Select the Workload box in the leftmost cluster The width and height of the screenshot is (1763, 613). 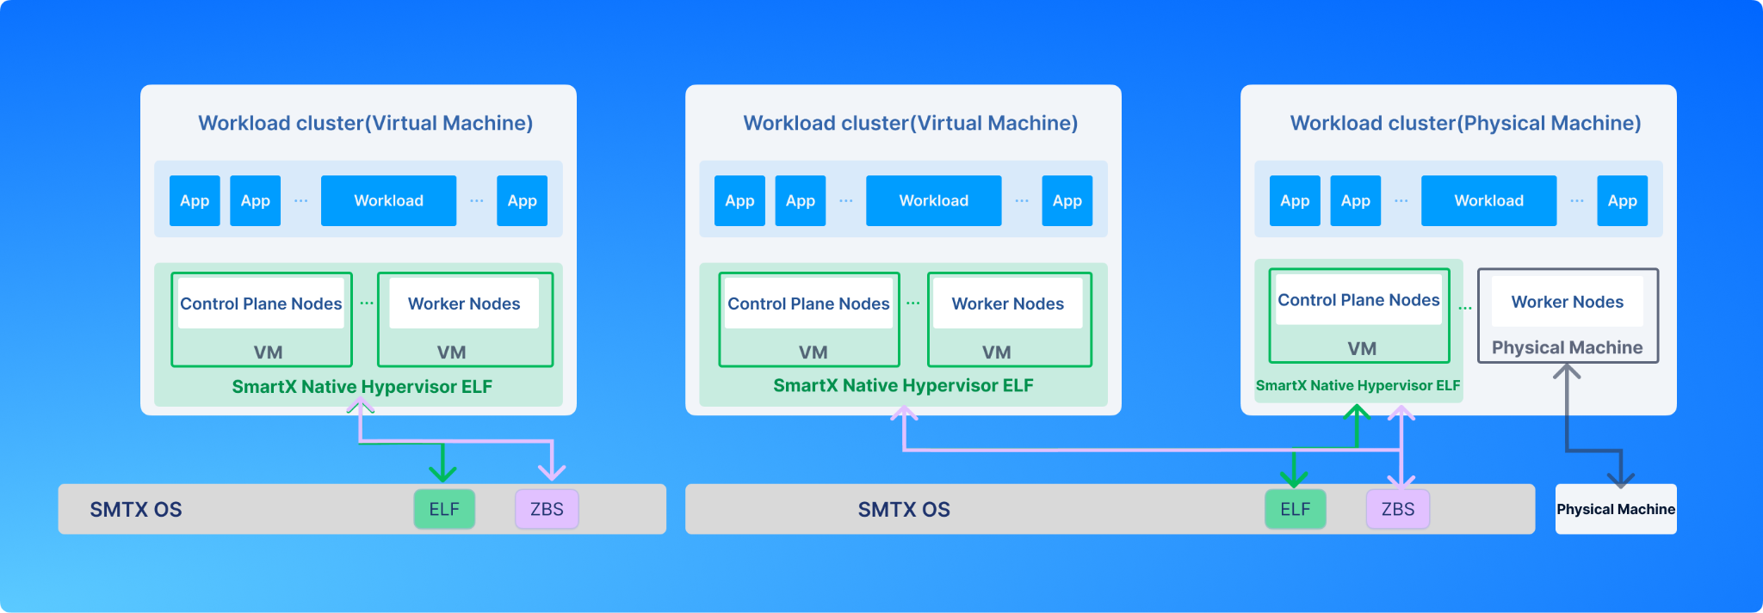tap(388, 200)
